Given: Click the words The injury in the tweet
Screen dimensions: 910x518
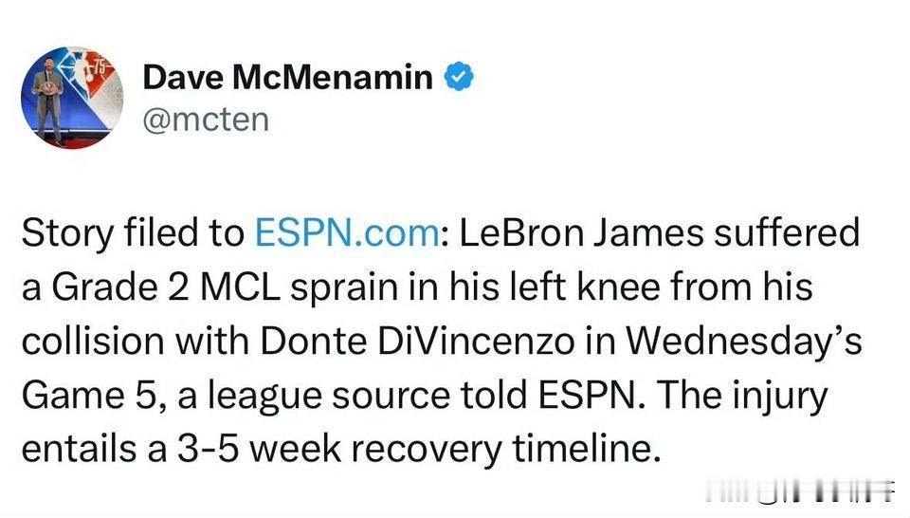Looking at the screenshot, I should coord(742,396).
